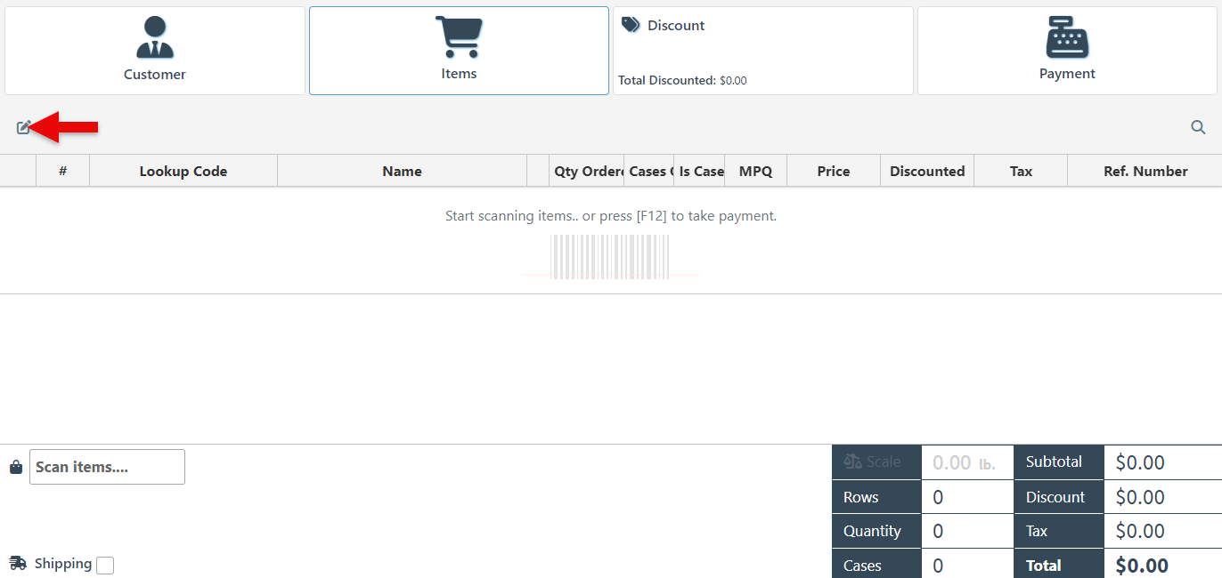
Task: Enable the Shipping checkbox
Action: (105, 565)
